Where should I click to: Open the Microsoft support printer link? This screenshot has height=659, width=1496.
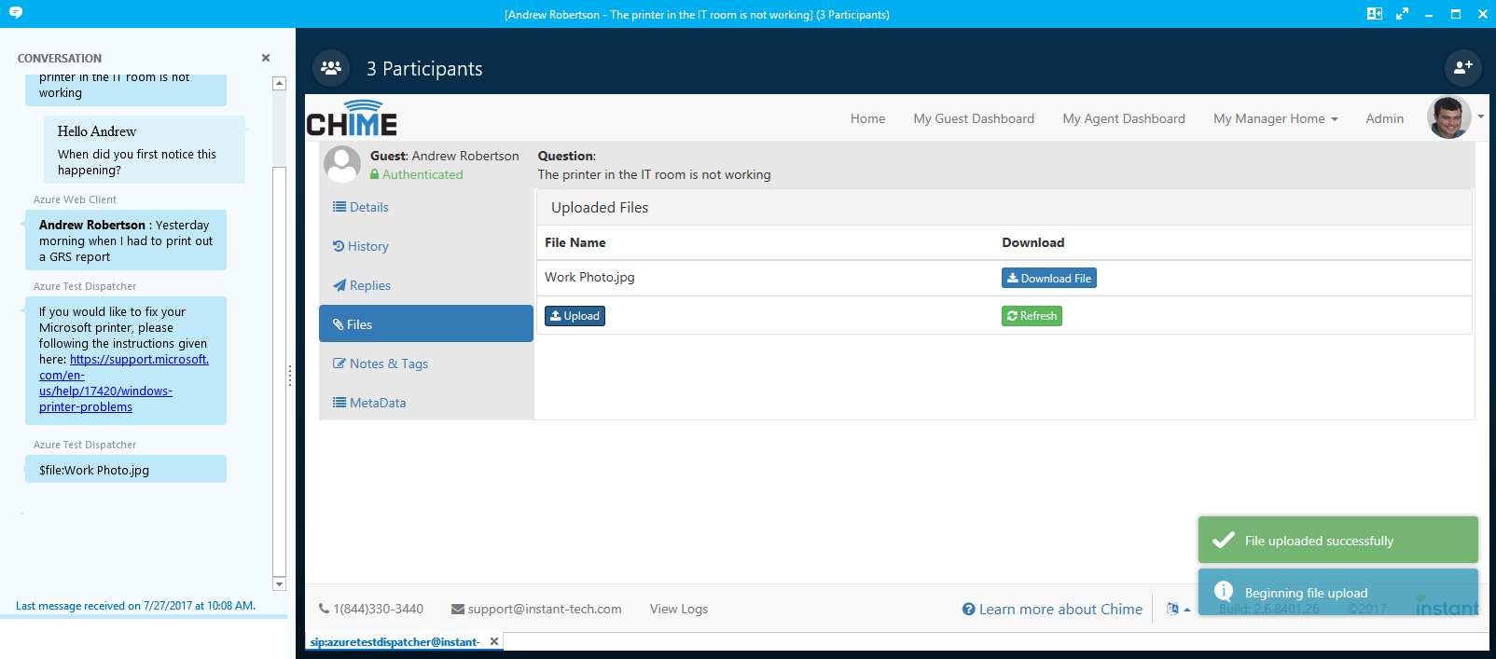[124, 383]
